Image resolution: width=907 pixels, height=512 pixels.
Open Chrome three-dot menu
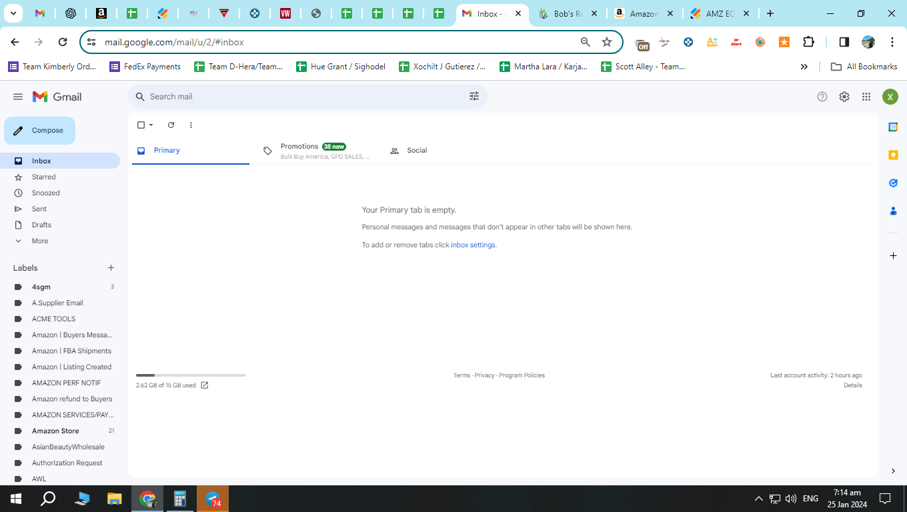click(892, 42)
